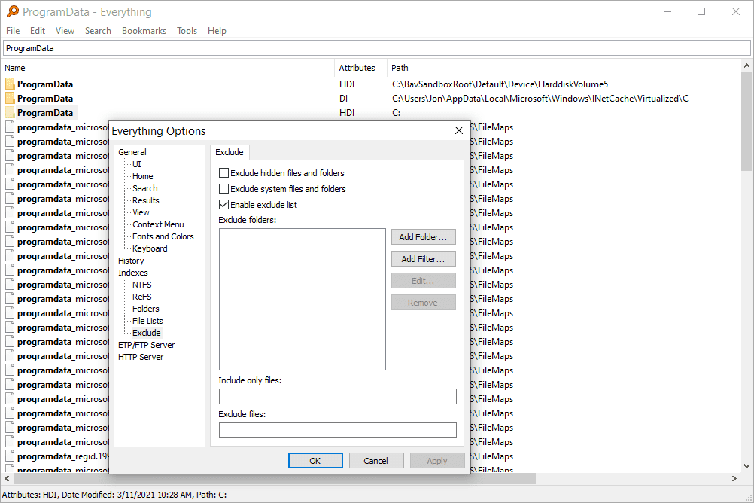The height and width of the screenshot is (503, 754).
Task: Enable Exclude hidden files and folders
Action: click(x=223, y=173)
